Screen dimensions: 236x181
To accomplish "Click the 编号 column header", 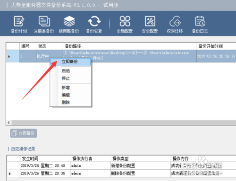I will (x=28, y=46).
